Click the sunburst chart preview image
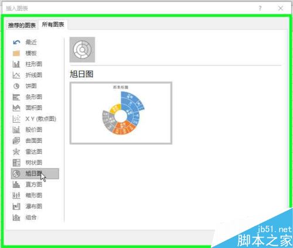Viewport: 293px width, 248px height. click(121, 113)
